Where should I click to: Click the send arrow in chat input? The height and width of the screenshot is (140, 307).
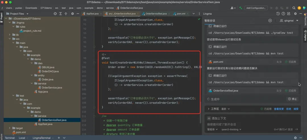296,129
